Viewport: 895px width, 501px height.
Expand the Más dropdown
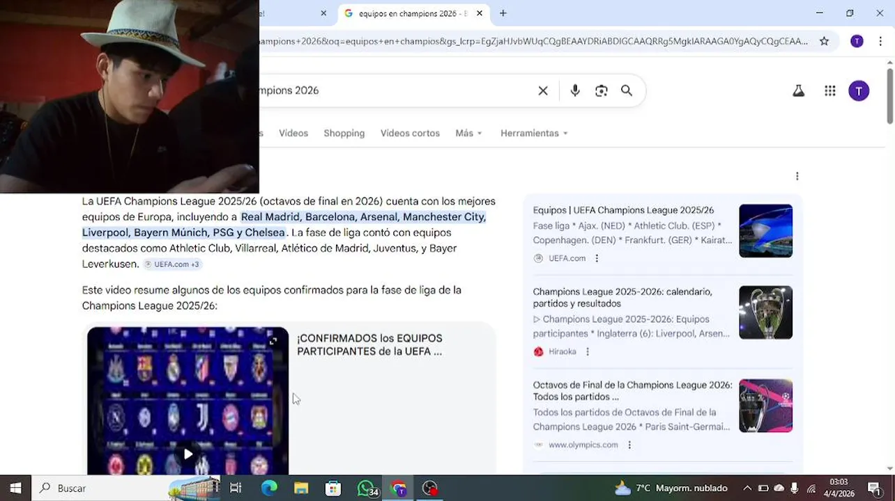[x=468, y=133]
